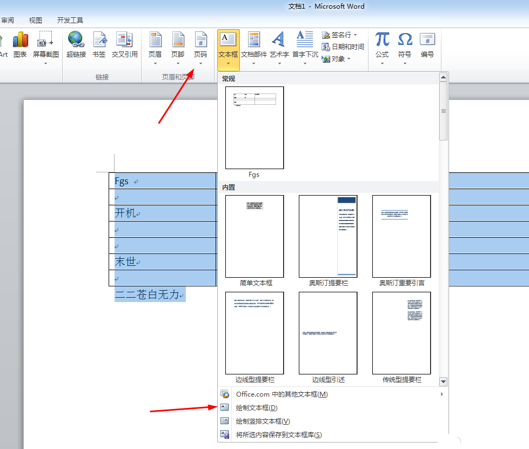The height and width of the screenshot is (449, 529).
Task: Open the Object (对象) dropdown arrow
Action: [349, 59]
